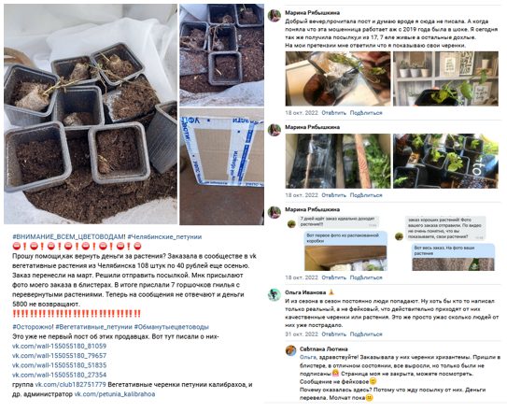Click Ответить under first Марина Рябышкина comment
The image size is (507, 412).
[x=333, y=113]
